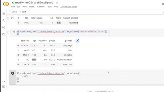The width and height of the screenshot is (164, 92).
Task: Click the completed at 13:10 status text
Action: (x=104, y=91)
